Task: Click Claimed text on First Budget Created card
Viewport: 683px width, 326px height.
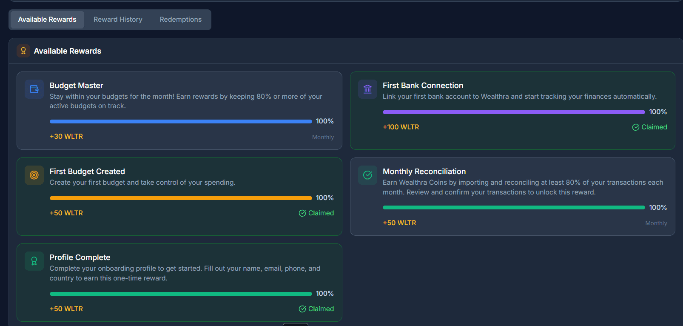Action: click(321, 213)
